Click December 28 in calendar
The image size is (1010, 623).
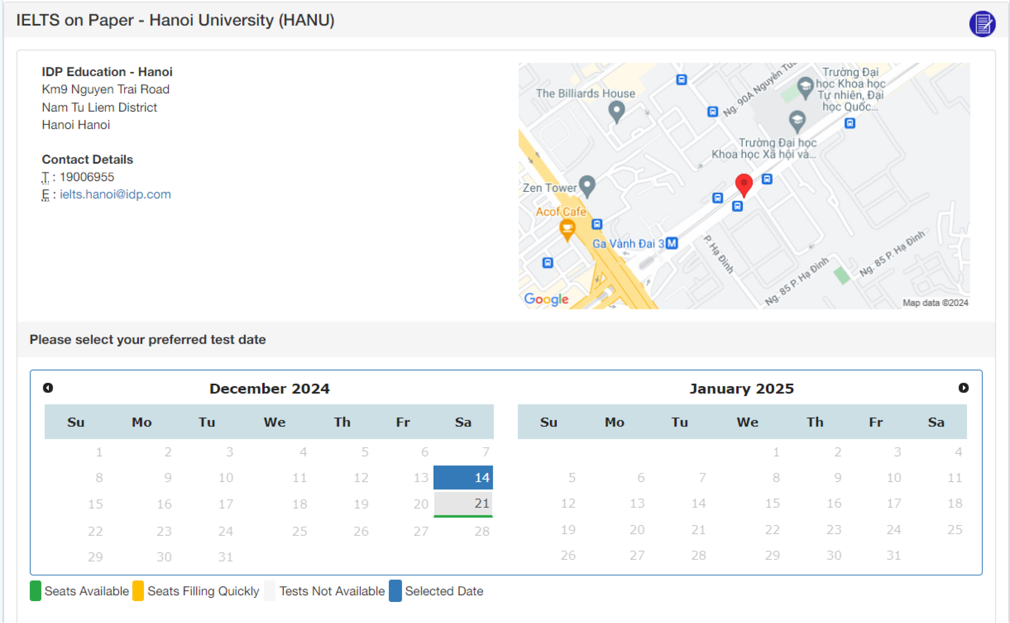[481, 531]
